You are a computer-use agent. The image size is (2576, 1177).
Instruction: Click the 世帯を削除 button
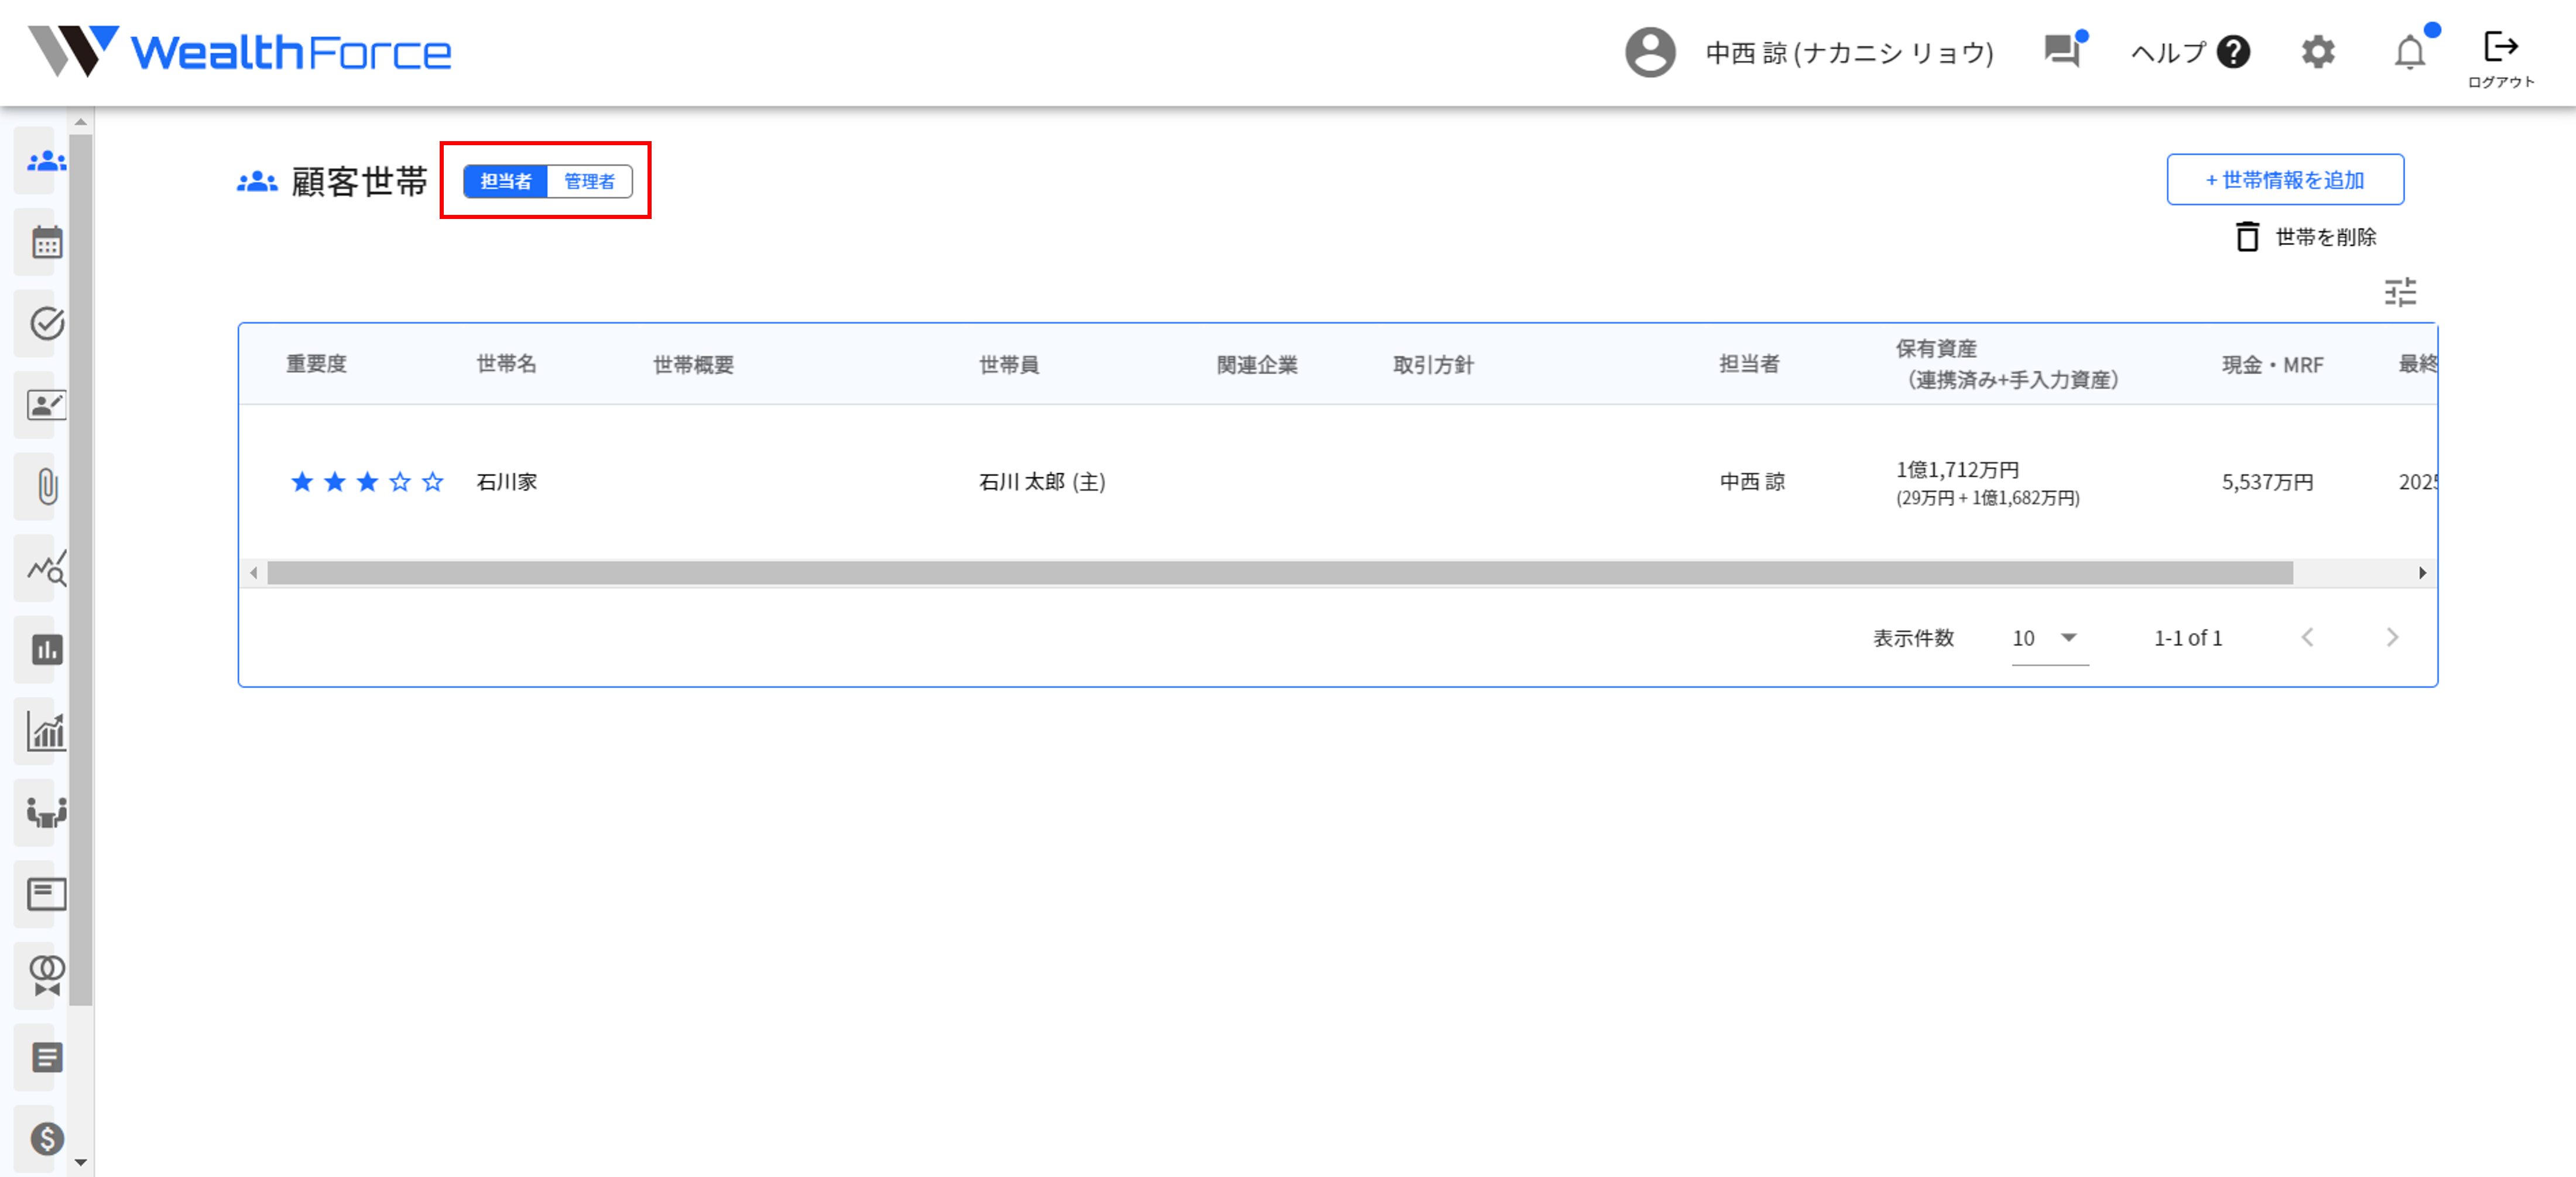tap(2305, 237)
